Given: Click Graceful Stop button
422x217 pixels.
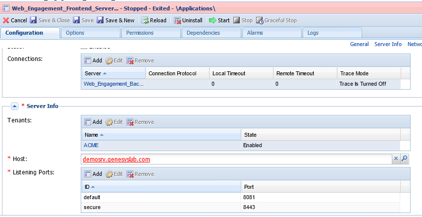Looking at the screenshot, I should tap(276, 20).
